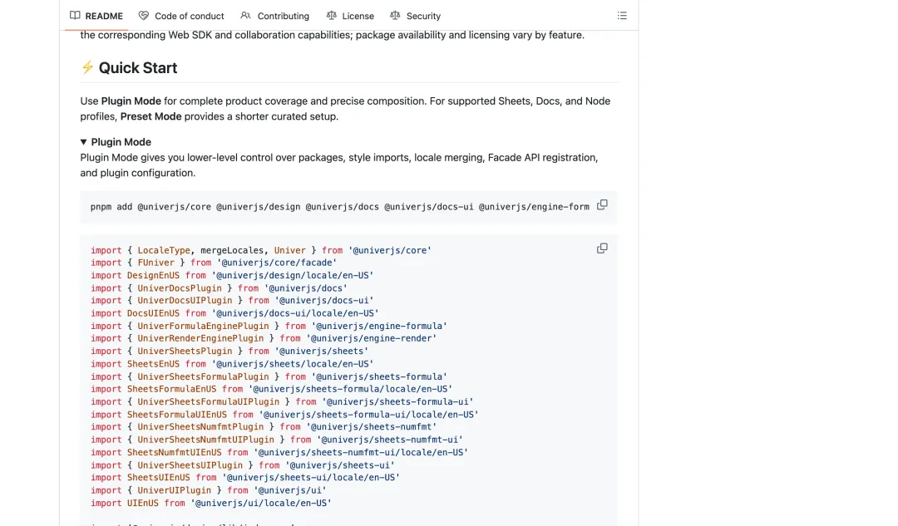This screenshot has height=526, width=898.
Task: Click the book icon beside README
Action: click(x=75, y=16)
